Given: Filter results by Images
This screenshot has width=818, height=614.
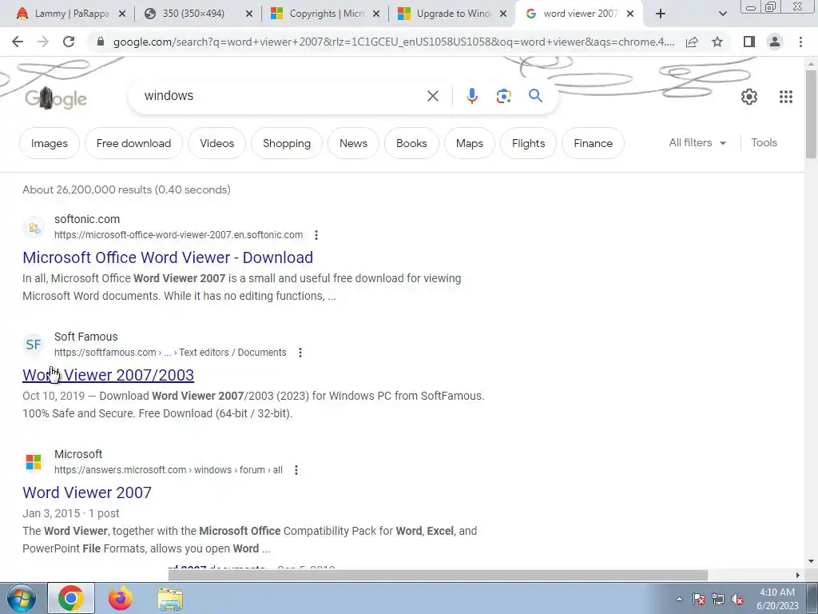Looking at the screenshot, I should (49, 143).
